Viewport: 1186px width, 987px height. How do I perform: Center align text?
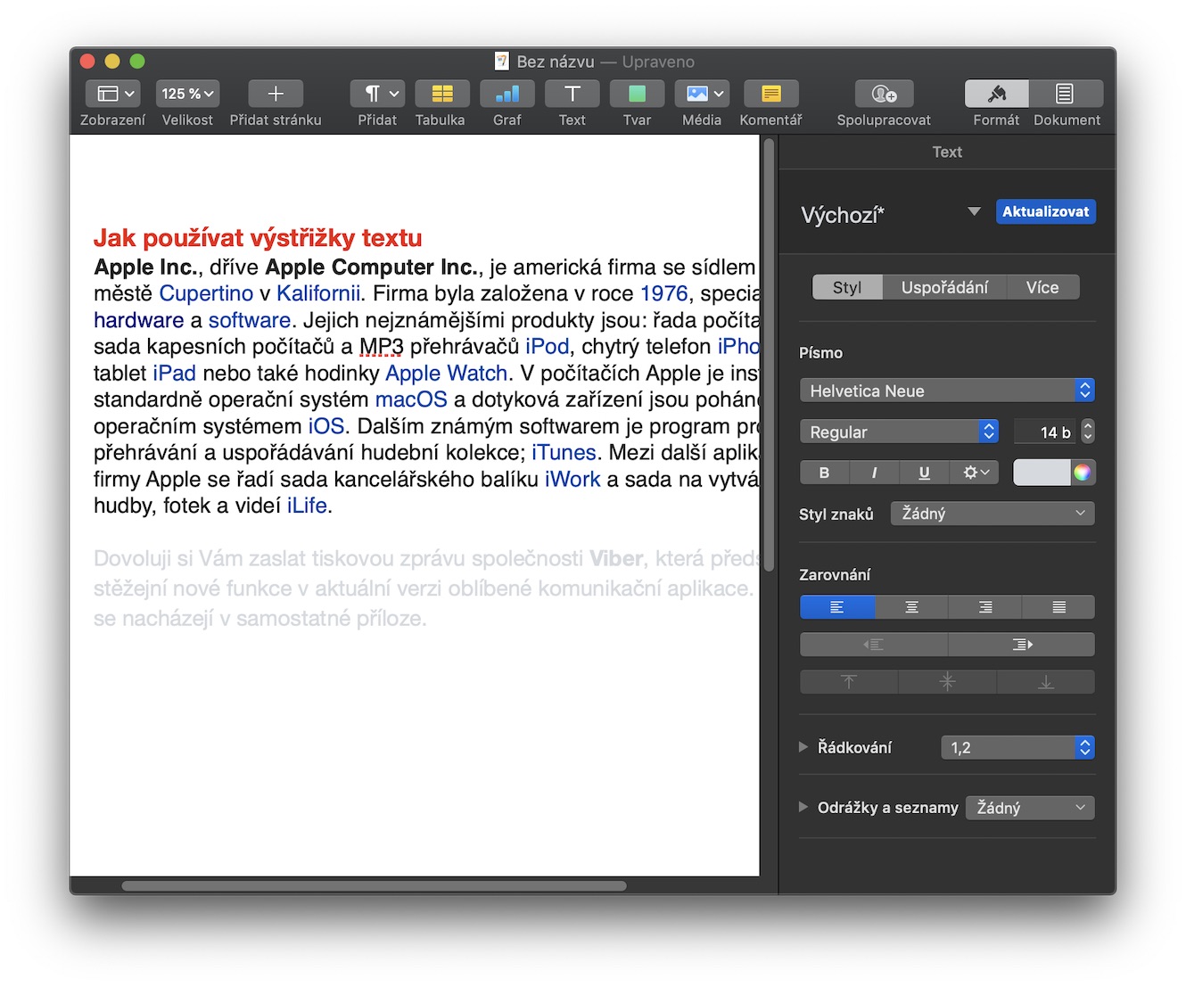click(x=911, y=607)
